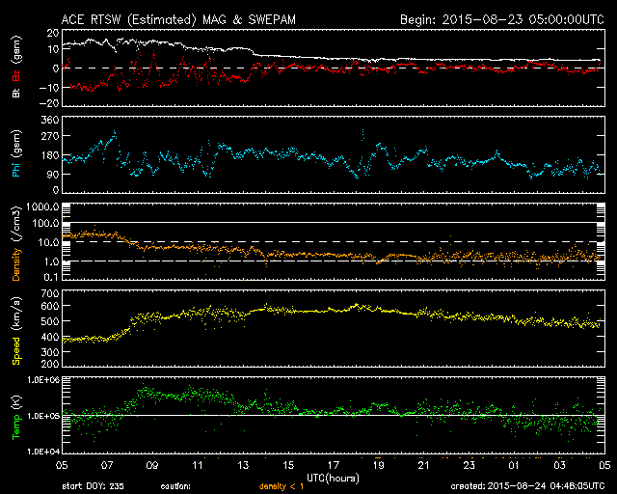Click the 200 speed tick label
617x494 pixels.
click(x=50, y=364)
